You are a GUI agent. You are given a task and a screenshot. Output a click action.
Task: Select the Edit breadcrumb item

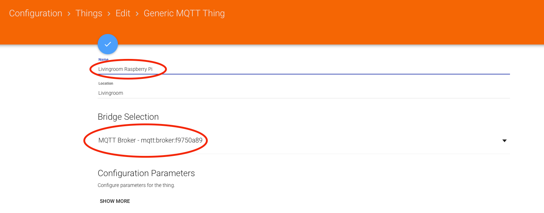point(123,13)
